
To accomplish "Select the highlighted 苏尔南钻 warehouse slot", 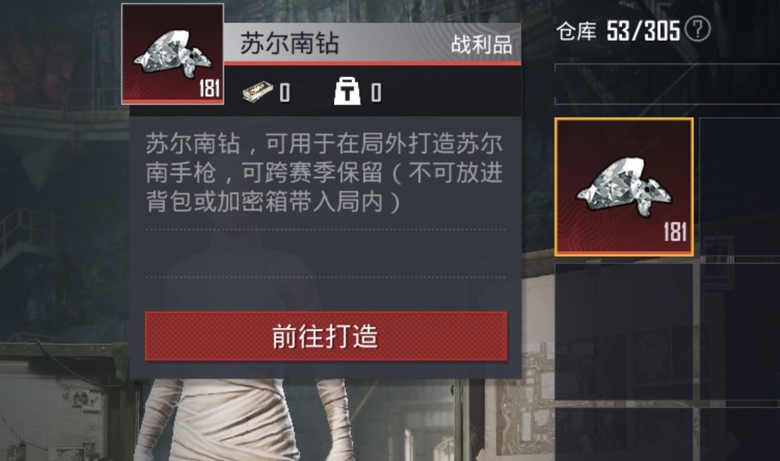I will pyautogui.click(x=624, y=187).
